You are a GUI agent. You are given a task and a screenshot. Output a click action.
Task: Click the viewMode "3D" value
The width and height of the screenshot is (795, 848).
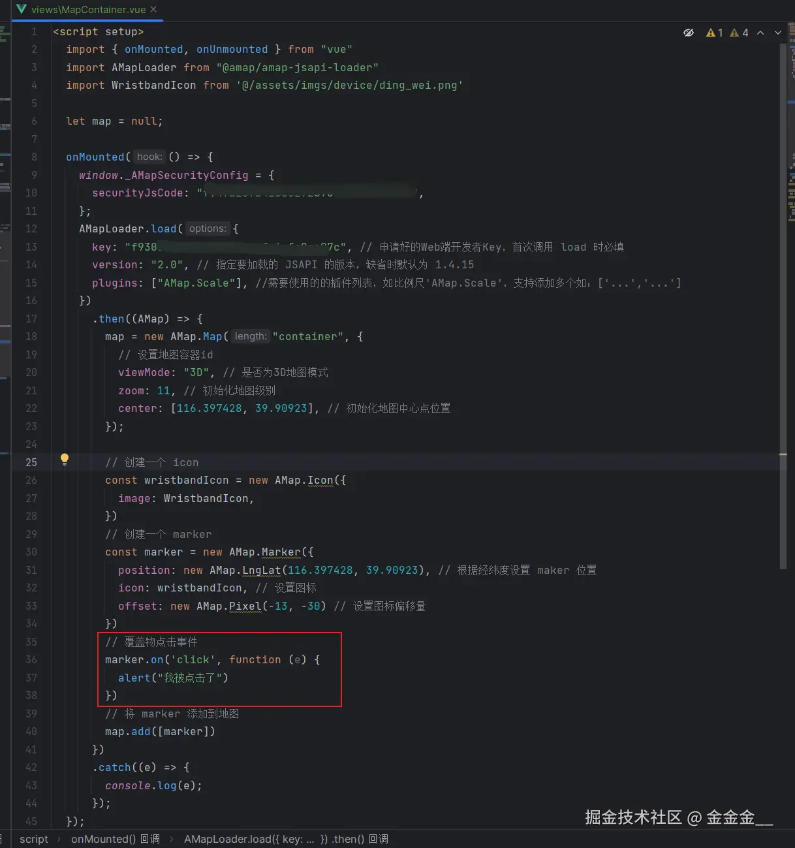pyautogui.click(x=196, y=373)
